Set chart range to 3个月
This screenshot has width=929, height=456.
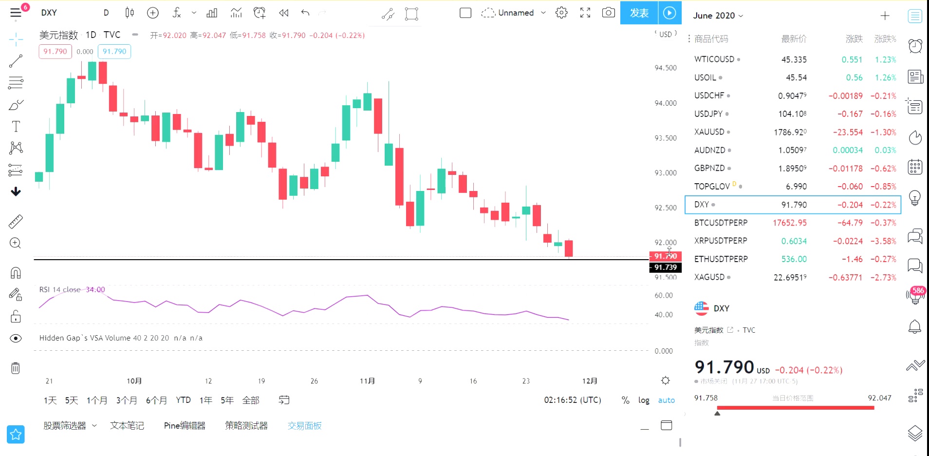point(126,400)
